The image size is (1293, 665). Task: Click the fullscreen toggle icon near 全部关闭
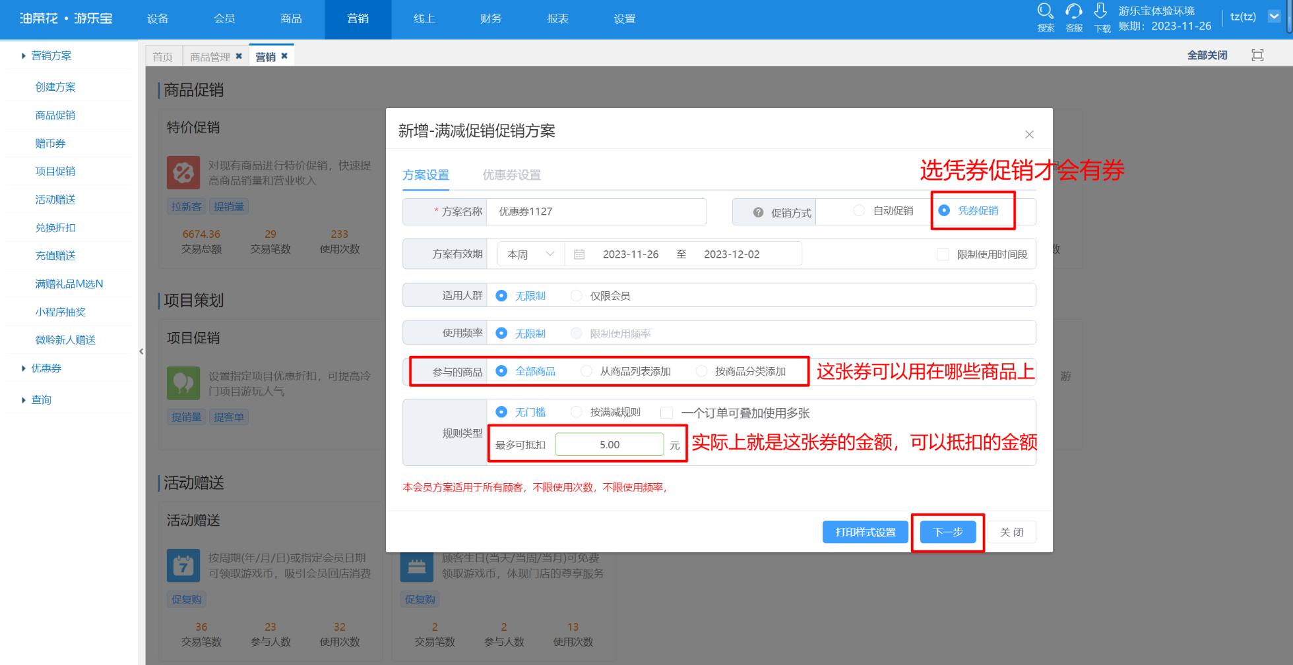[1257, 55]
